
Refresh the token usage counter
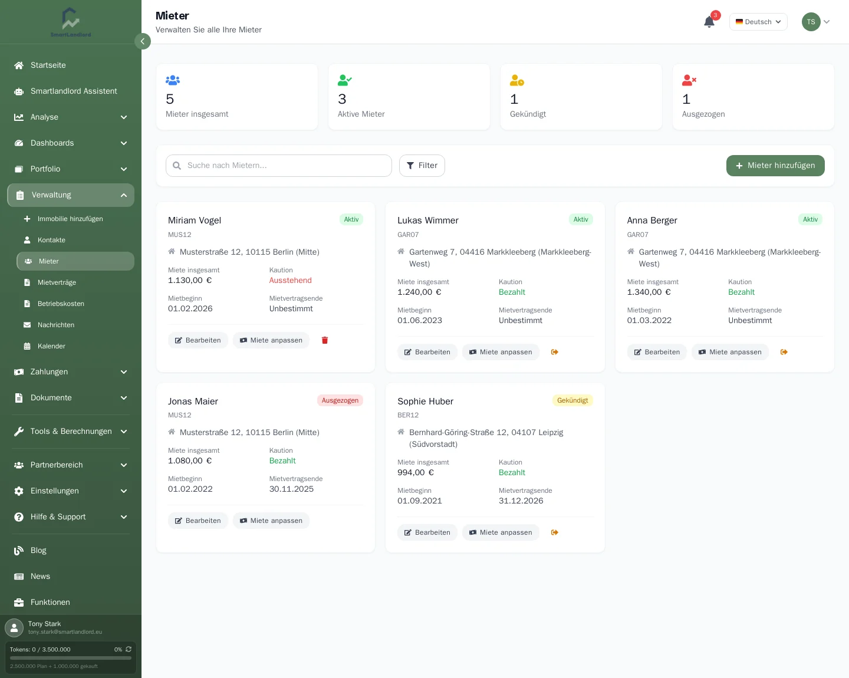[x=129, y=649]
